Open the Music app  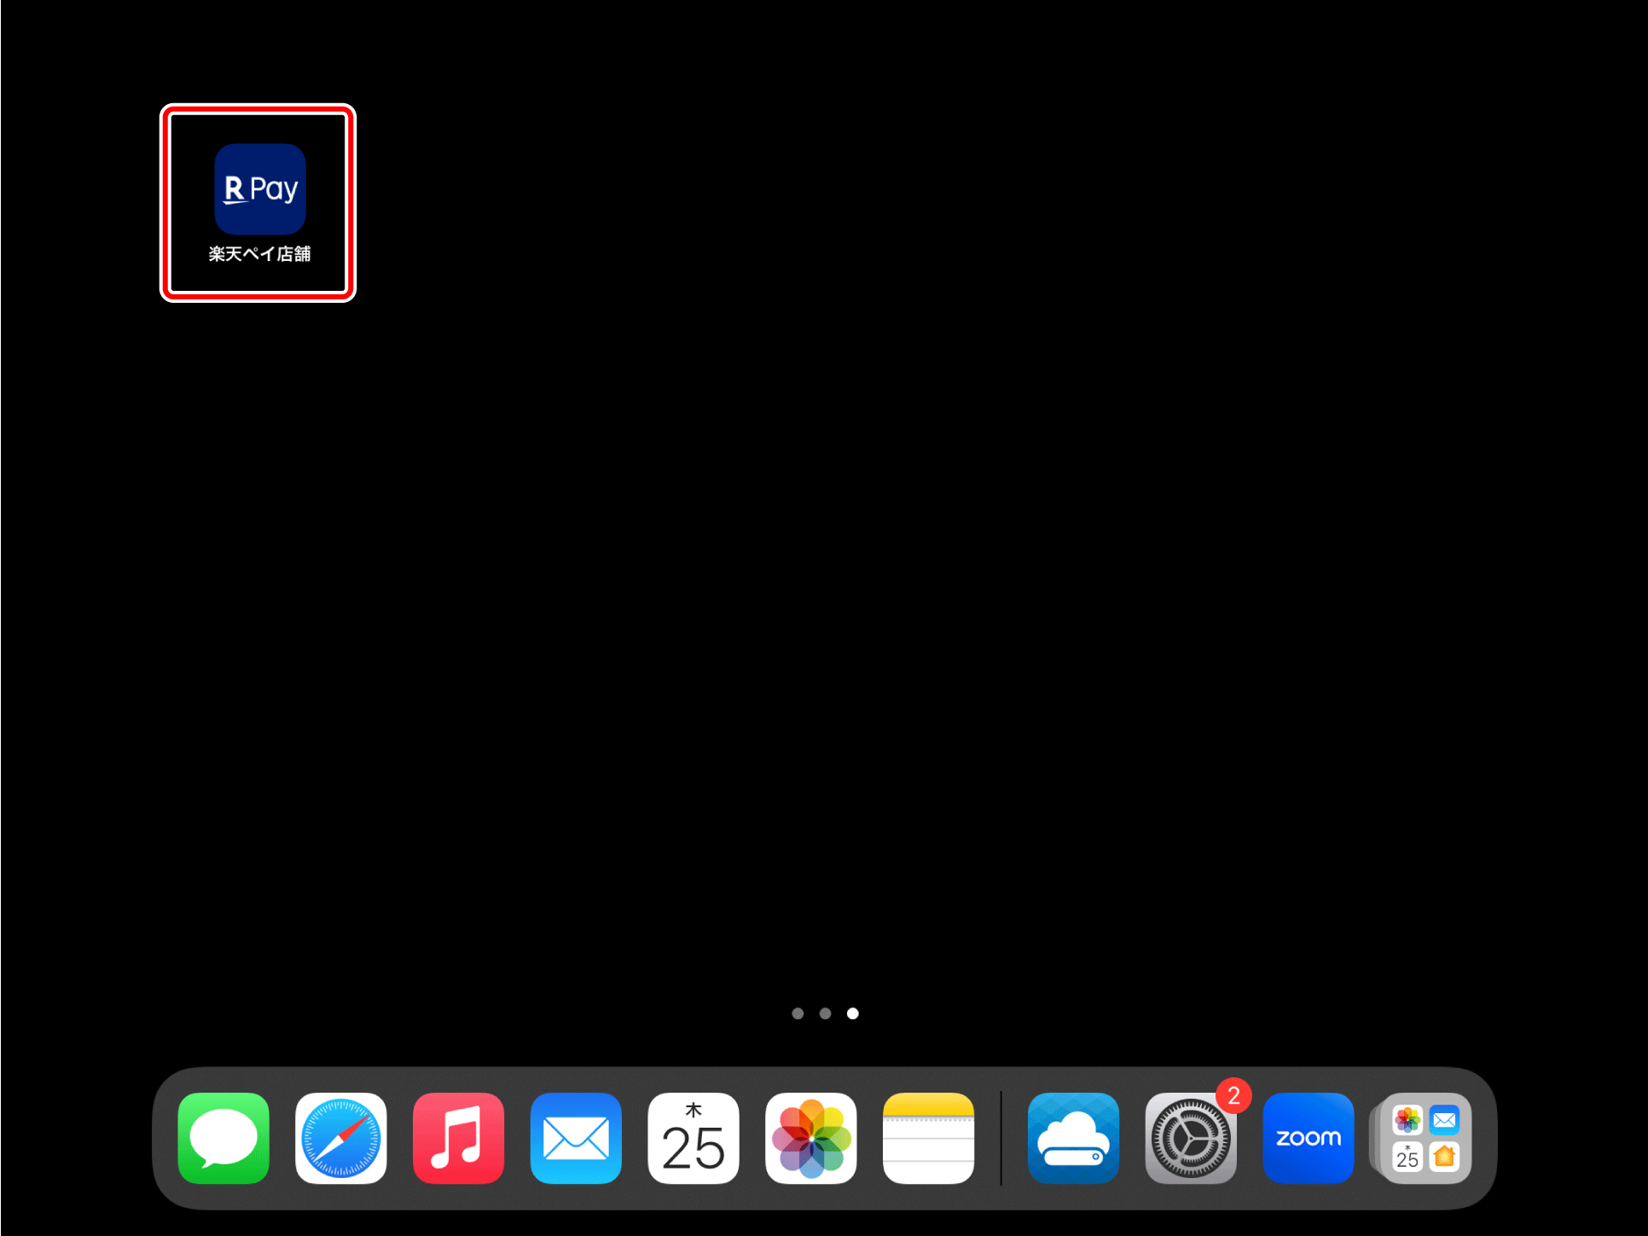(x=458, y=1138)
